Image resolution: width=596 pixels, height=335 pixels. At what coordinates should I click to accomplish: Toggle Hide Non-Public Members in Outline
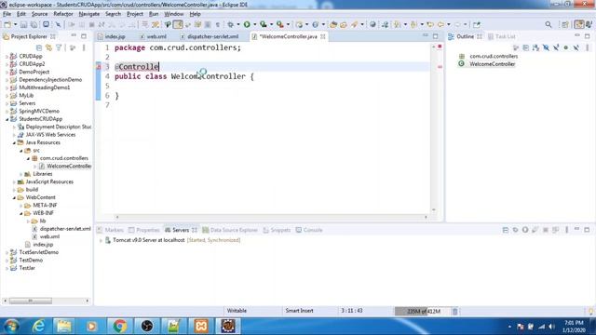tap(565, 47)
